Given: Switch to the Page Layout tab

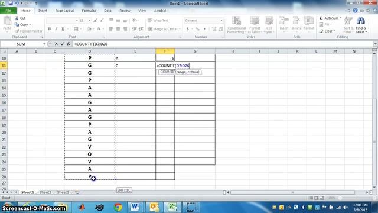Looking at the screenshot, I should (64, 11).
